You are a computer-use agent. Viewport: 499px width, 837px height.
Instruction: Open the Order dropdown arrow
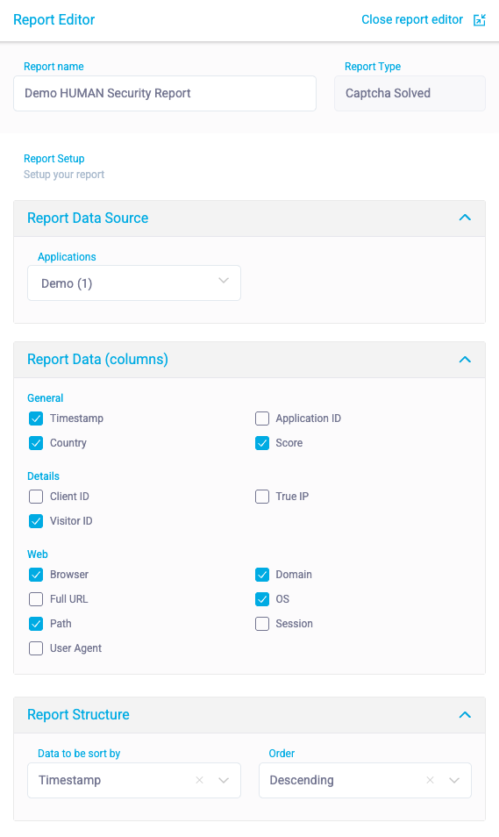click(454, 781)
